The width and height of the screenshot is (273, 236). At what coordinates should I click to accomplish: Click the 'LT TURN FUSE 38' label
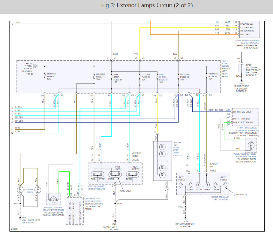[146, 77]
